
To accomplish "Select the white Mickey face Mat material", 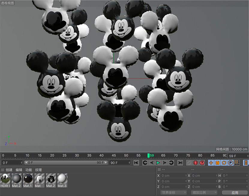I will [40, 180].
